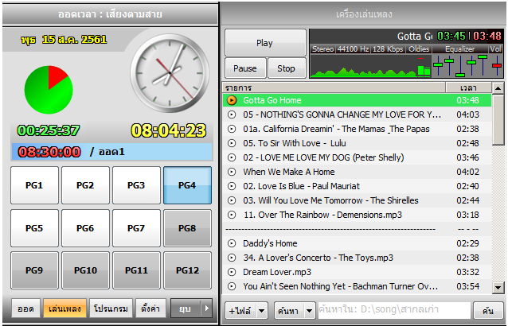
Task: Click the Play button
Action: click(x=265, y=43)
